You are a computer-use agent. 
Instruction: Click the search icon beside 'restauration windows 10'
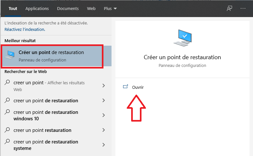[x=7, y=112]
